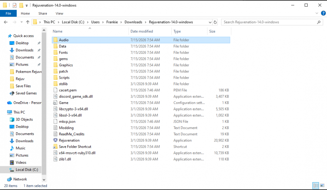This screenshot has height=190, width=327.
Task: Select the patch folder icon
Action: 55,71
